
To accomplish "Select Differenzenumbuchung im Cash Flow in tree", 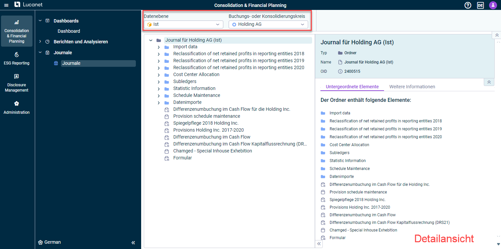I will (x=212, y=137).
